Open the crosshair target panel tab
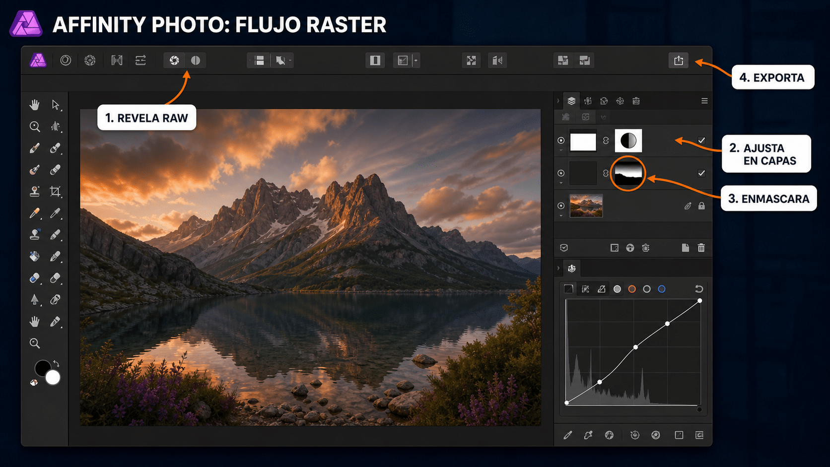 tap(620, 101)
